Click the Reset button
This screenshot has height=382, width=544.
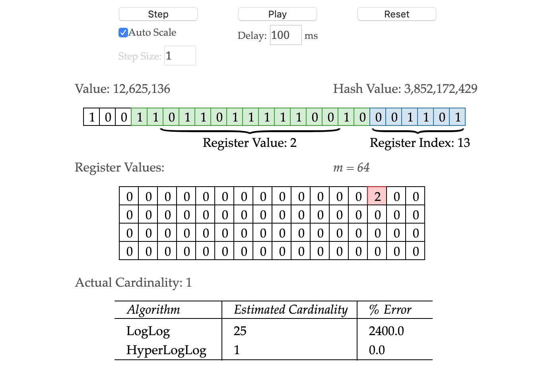coord(396,14)
